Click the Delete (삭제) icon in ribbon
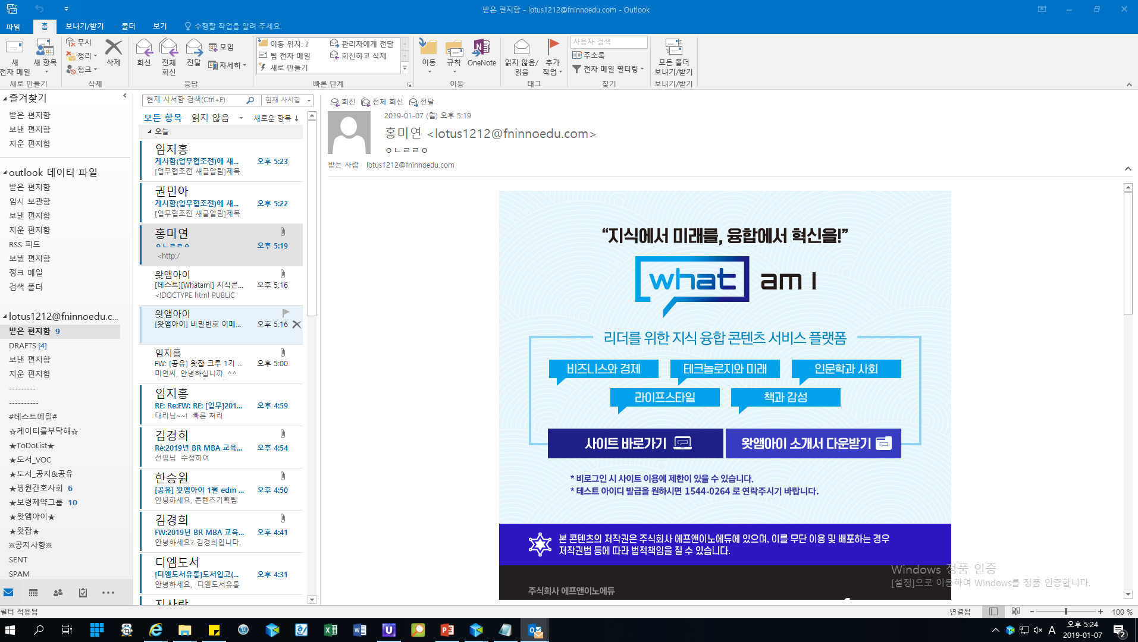1138x642 pixels. pyautogui.click(x=113, y=52)
